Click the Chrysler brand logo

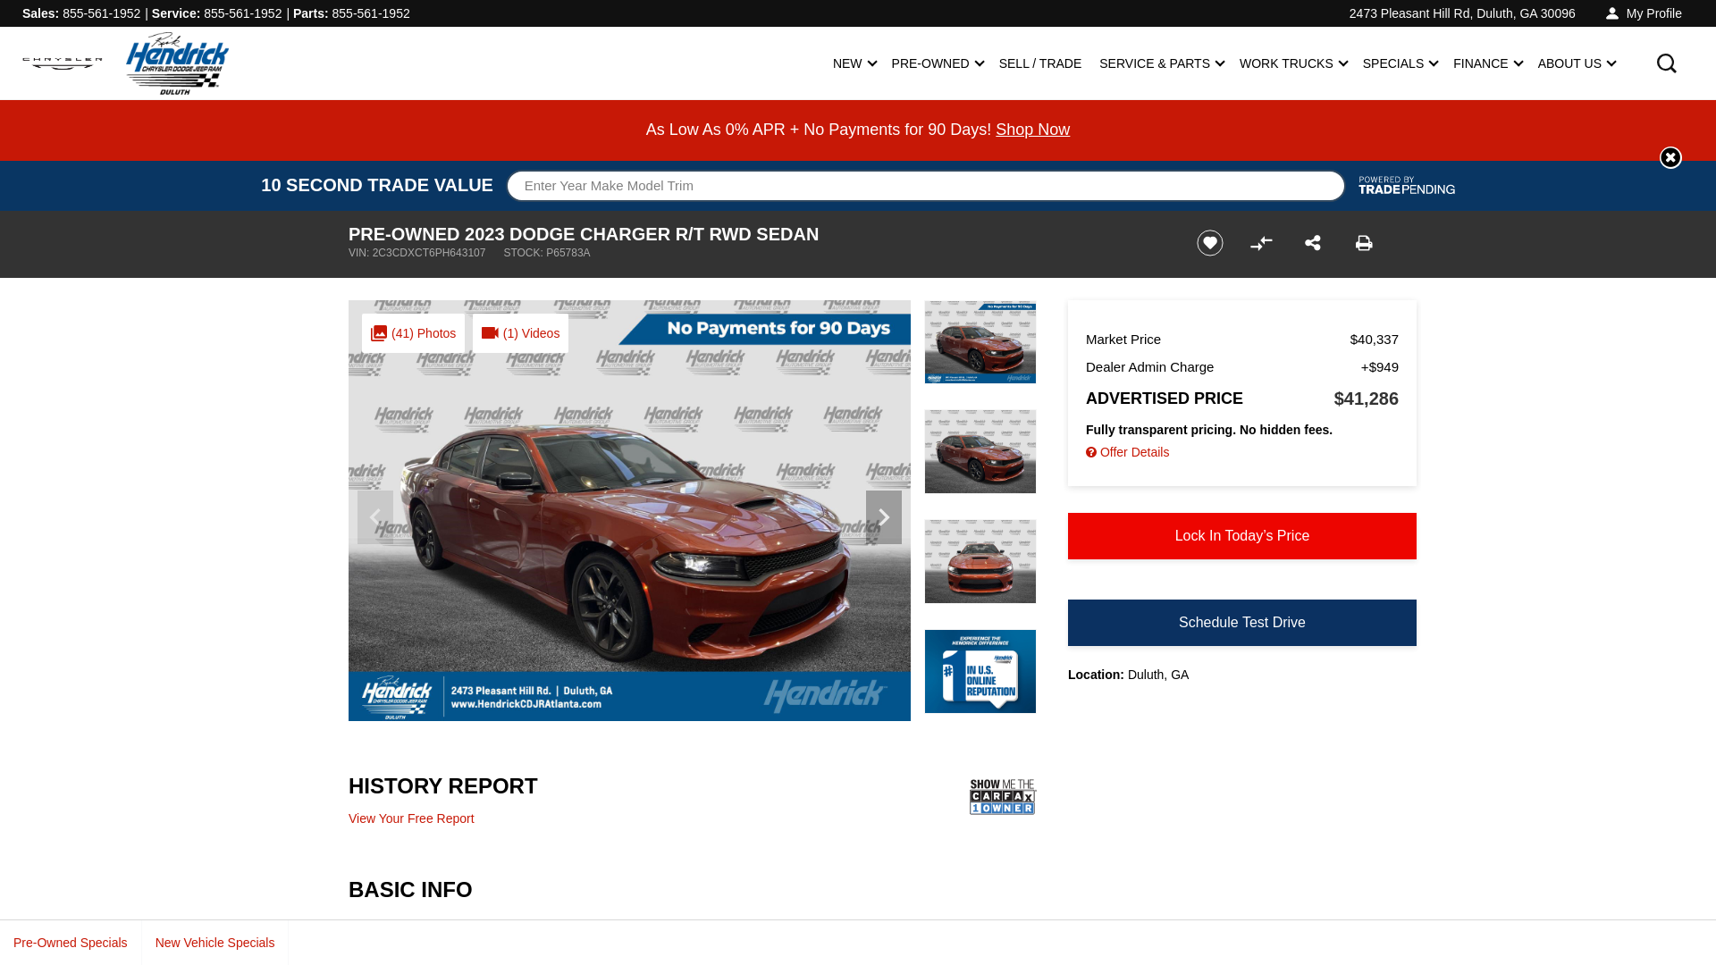63,63
